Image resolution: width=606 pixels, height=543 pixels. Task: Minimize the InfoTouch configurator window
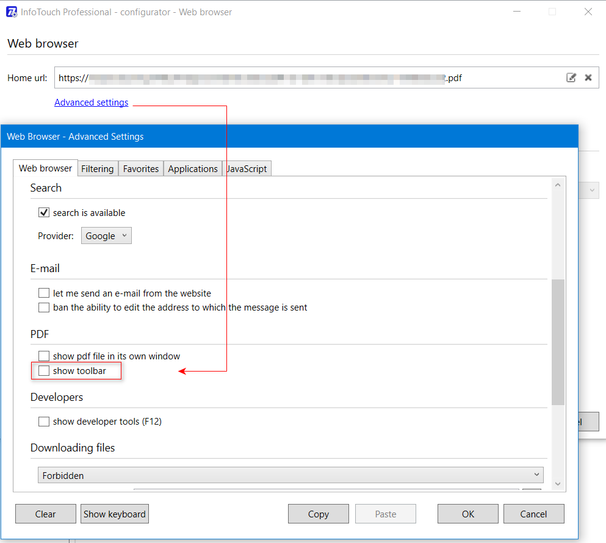pyautogui.click(x=517, y=12)
